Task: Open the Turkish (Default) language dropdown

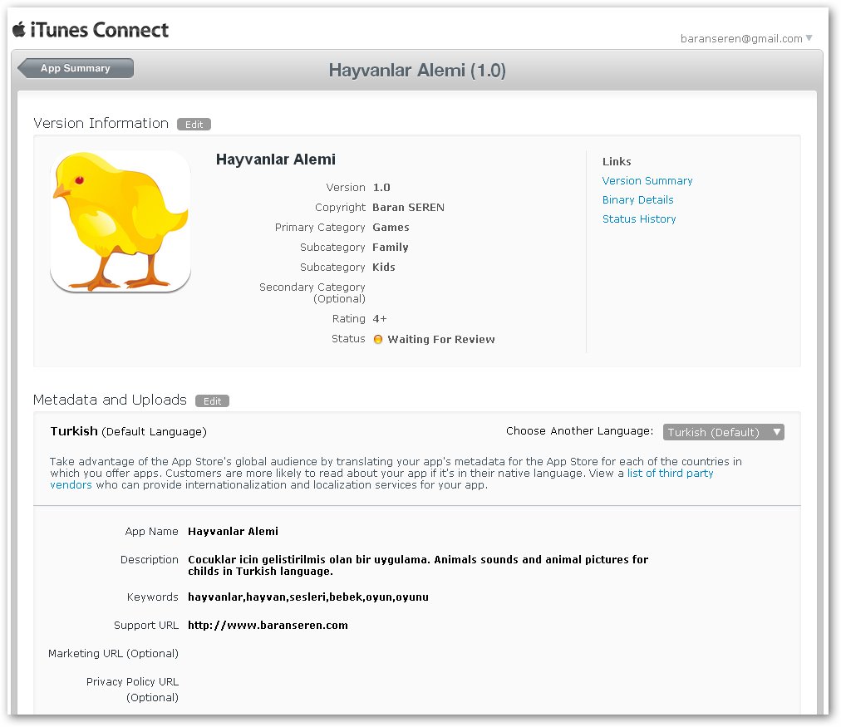Action: [x=723, y=432]
